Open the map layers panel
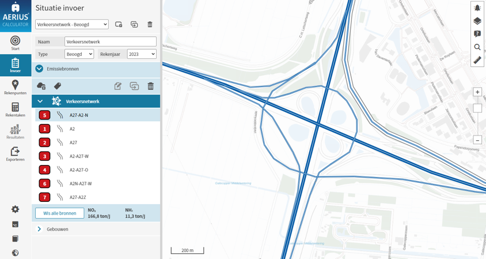This screenshot has height=259, width=486. pyautogui.click(x=477, y=21)
